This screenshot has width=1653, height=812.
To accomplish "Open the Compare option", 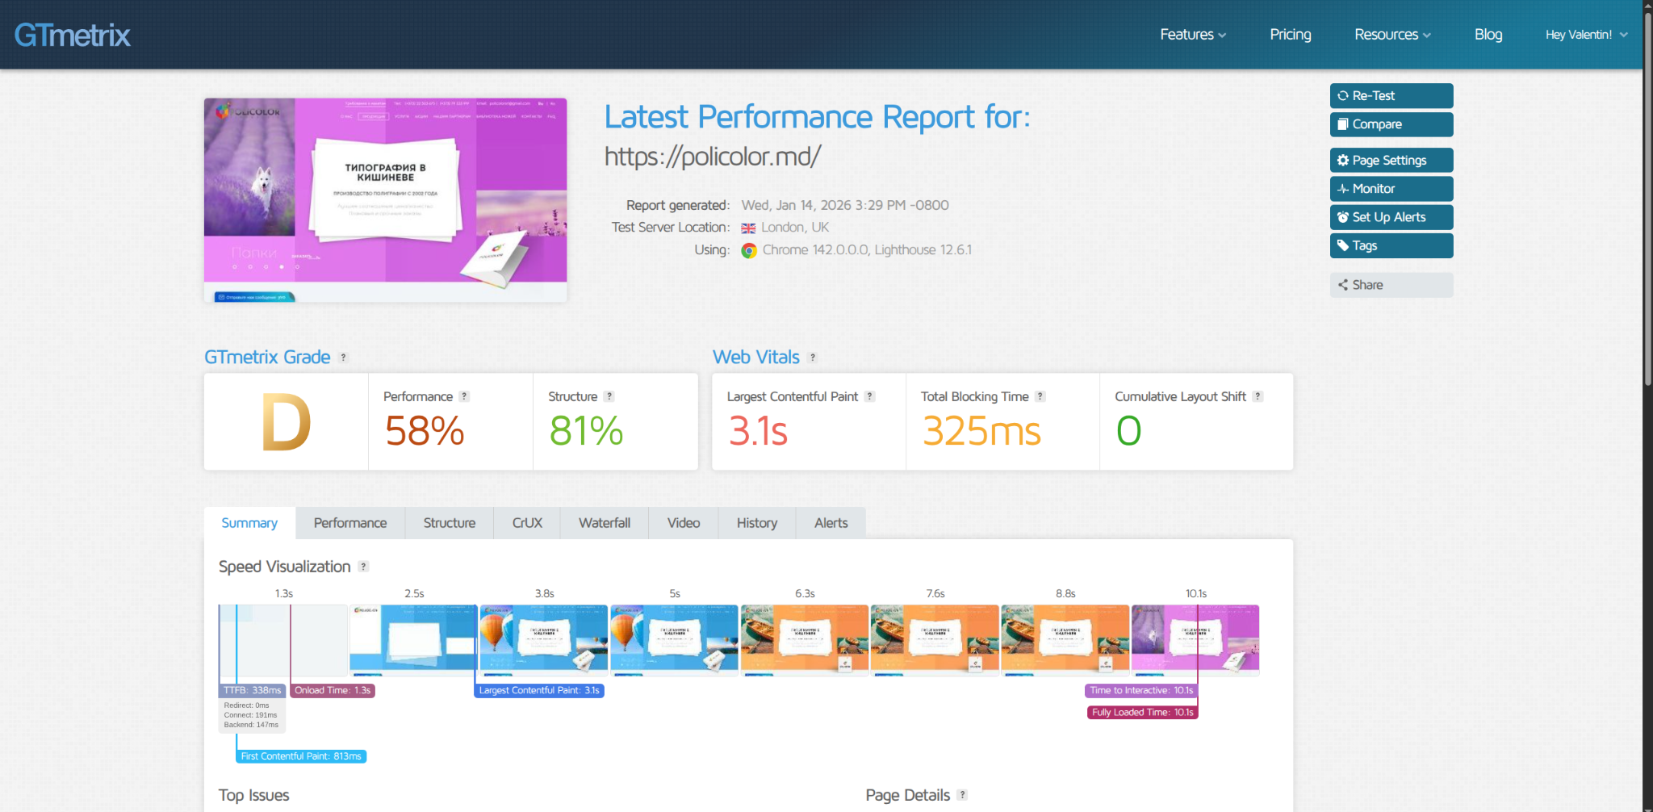I will point(1391,124).
